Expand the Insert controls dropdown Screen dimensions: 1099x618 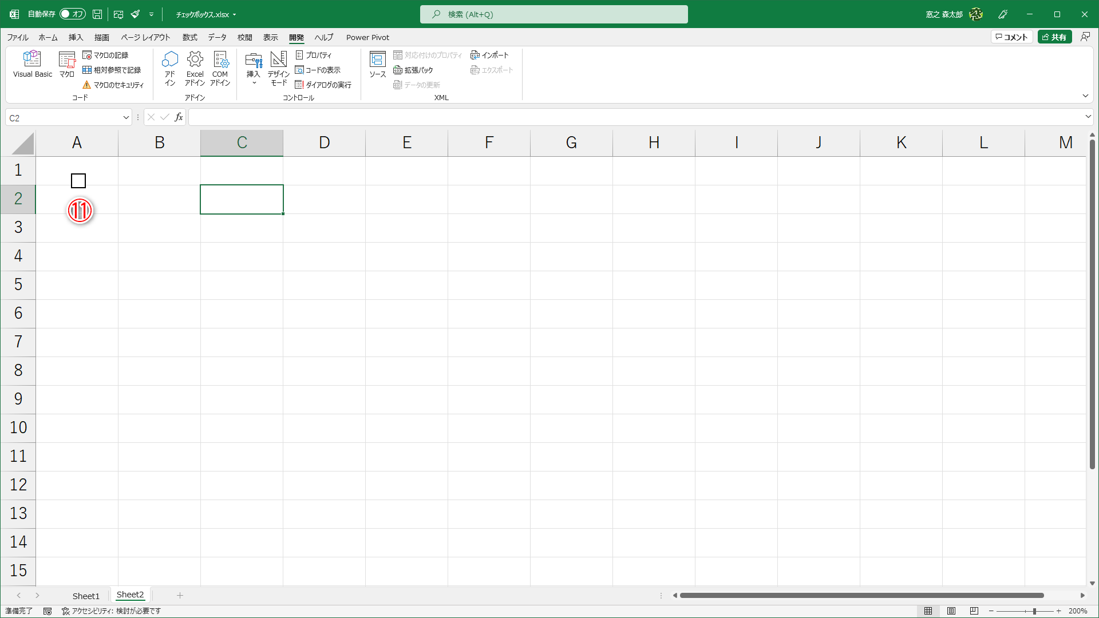254,83
